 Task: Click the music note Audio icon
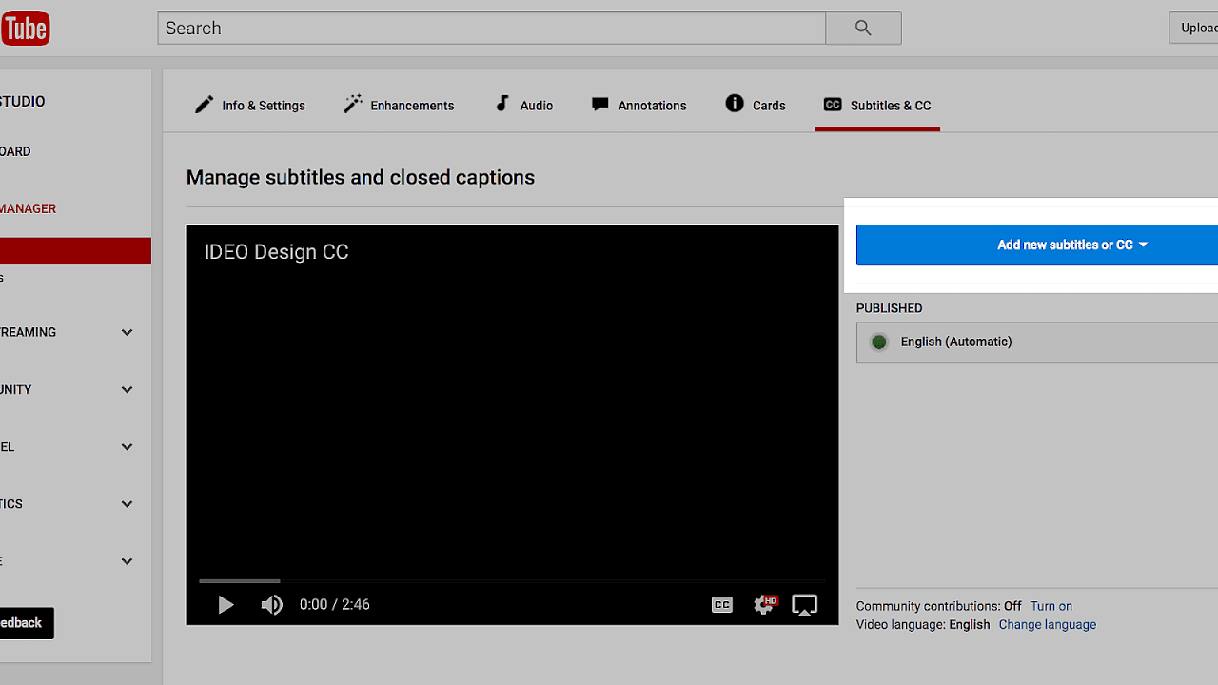click(502, 104)
